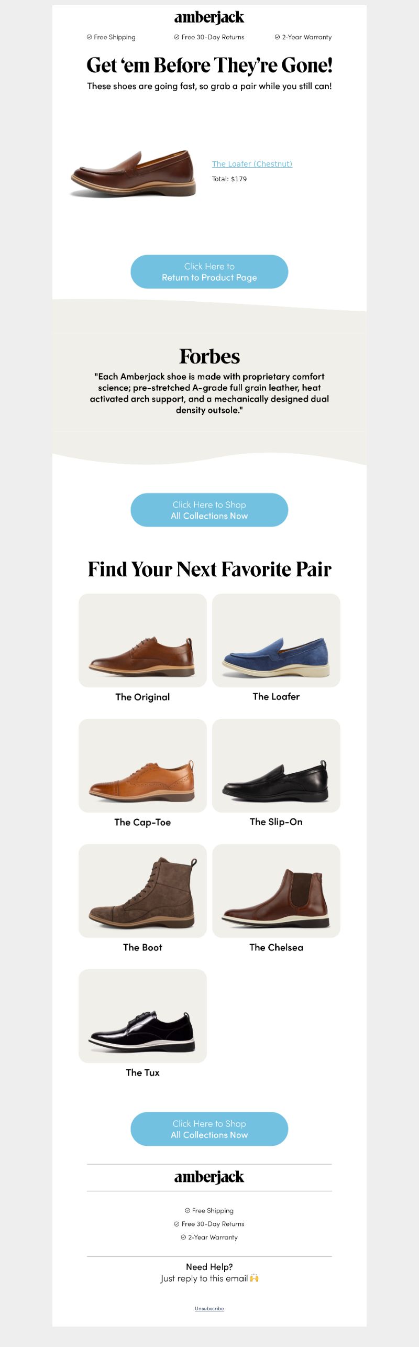This screenshot has height=1347, width=419.
Task: Choose The Chelsea boot image
Action: pos(276,891)
